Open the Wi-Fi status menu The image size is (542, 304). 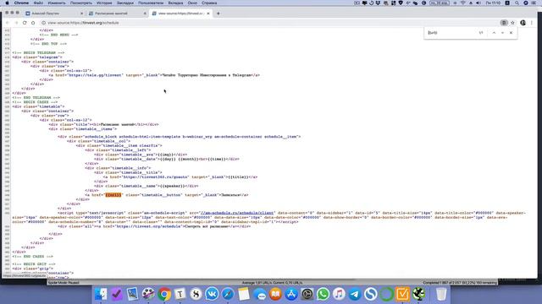point(463,3)
